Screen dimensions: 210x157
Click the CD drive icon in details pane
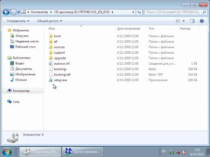[x=13, y=138]
